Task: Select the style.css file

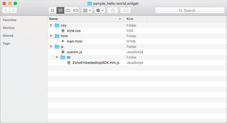Action: pyautogui.click(x=74, y=31)
